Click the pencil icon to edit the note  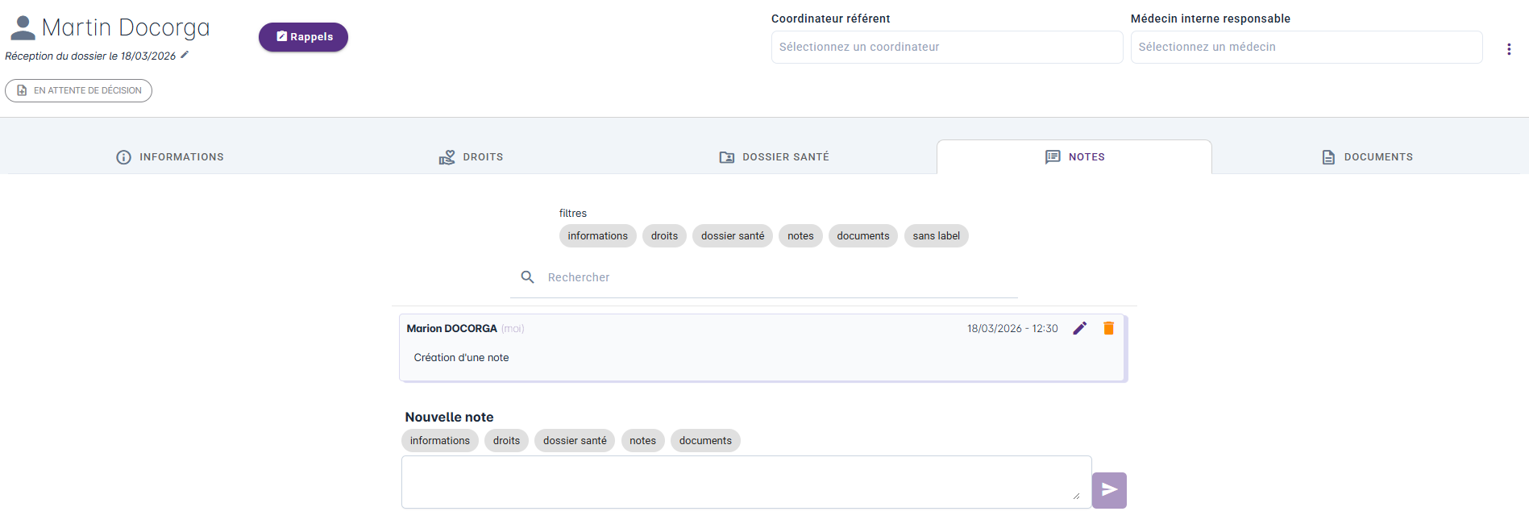[x=1080, y=328]
